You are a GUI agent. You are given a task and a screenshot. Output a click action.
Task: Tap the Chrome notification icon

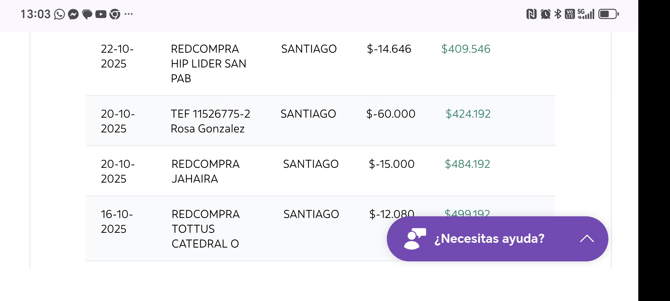(115, 14)
